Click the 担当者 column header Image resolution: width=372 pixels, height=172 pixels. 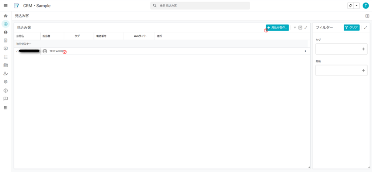point(46,36)
